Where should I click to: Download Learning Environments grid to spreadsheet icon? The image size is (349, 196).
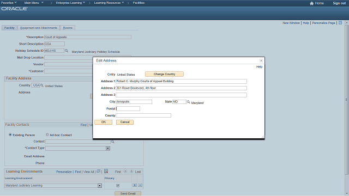pyautogui.click(x=106, y=171)
